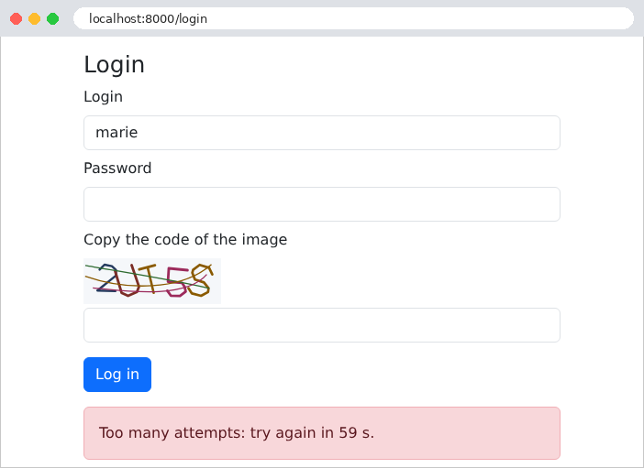Place cursor after the word marie

point(139,133)
